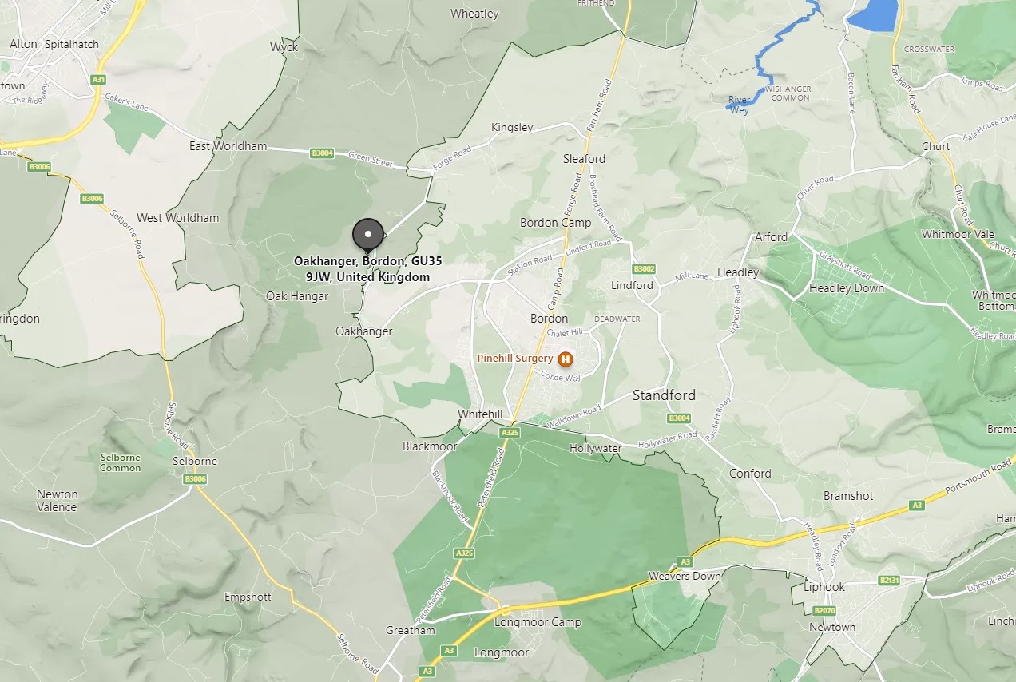Image resolution: width=1016 pixels, height=682 pixels.
Task: Click the Oakhanger location pin marker
Action: click(x=368, y=236)
